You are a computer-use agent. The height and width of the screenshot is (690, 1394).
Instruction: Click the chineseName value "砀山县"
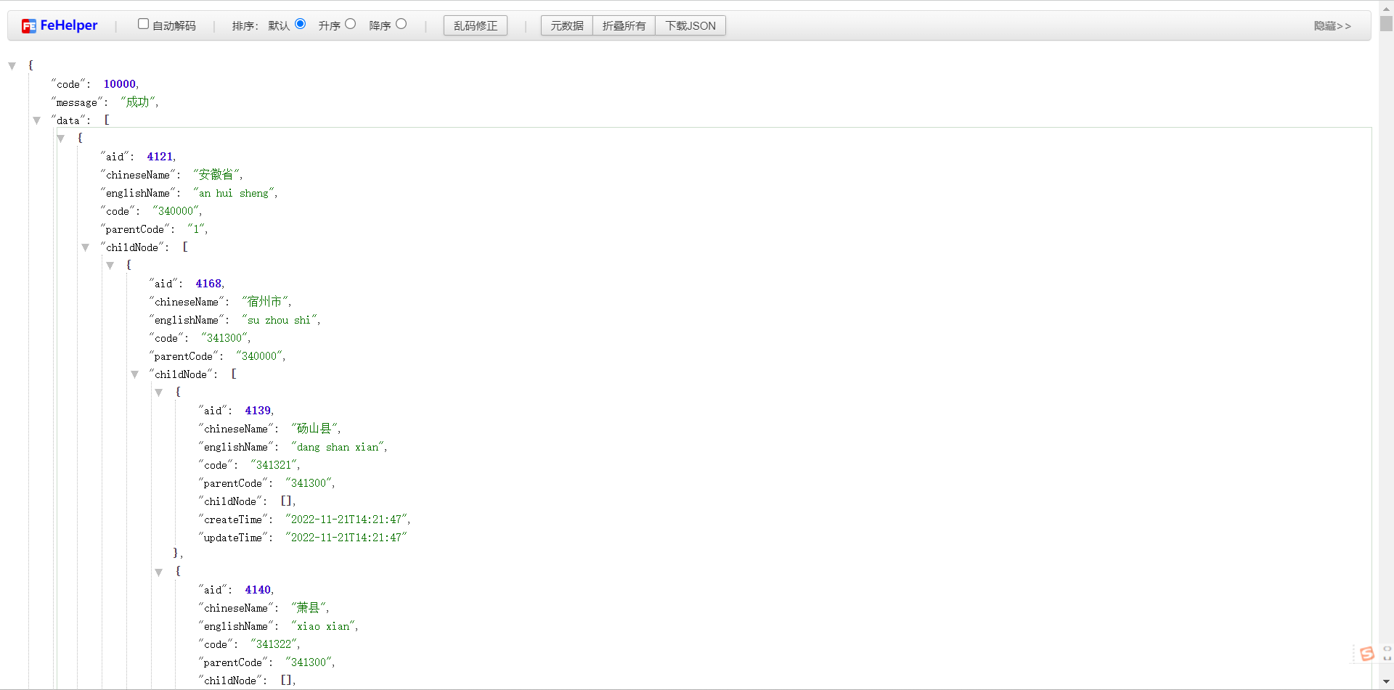pos(314,429)
